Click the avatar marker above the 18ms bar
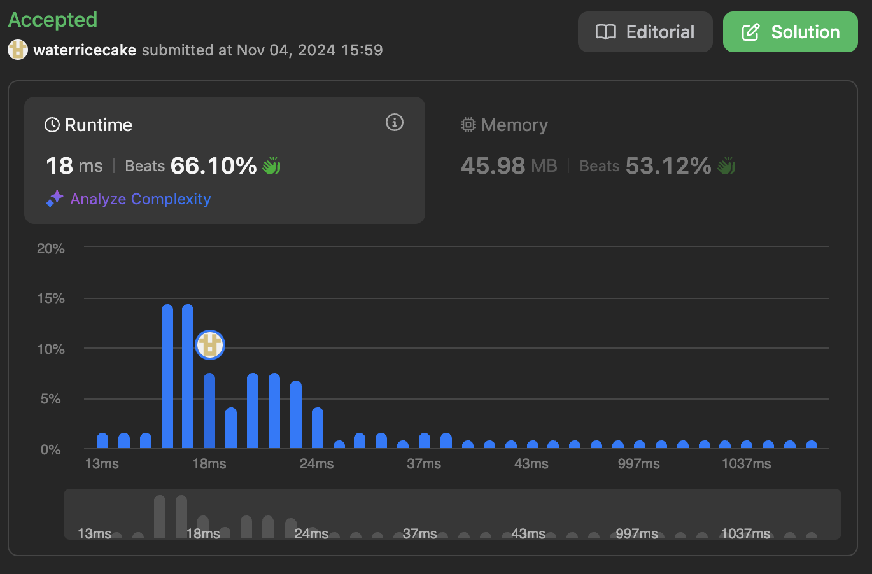 tap(210, 345)
